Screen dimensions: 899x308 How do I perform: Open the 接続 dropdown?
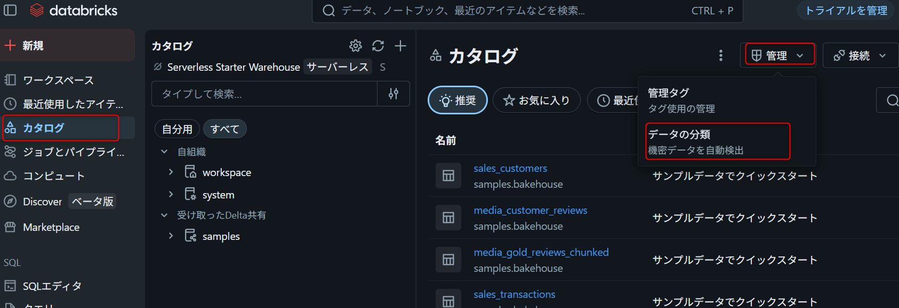(x=860, y=55)
